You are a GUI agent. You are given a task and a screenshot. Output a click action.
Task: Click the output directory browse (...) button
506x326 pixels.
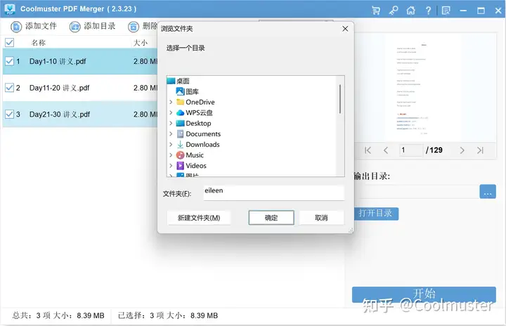tap(488, 192)
